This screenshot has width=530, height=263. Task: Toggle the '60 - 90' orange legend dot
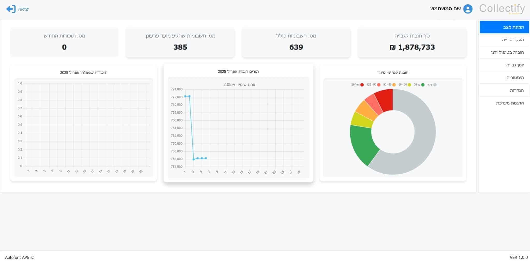pyautogui.click(x=394, y=85)
